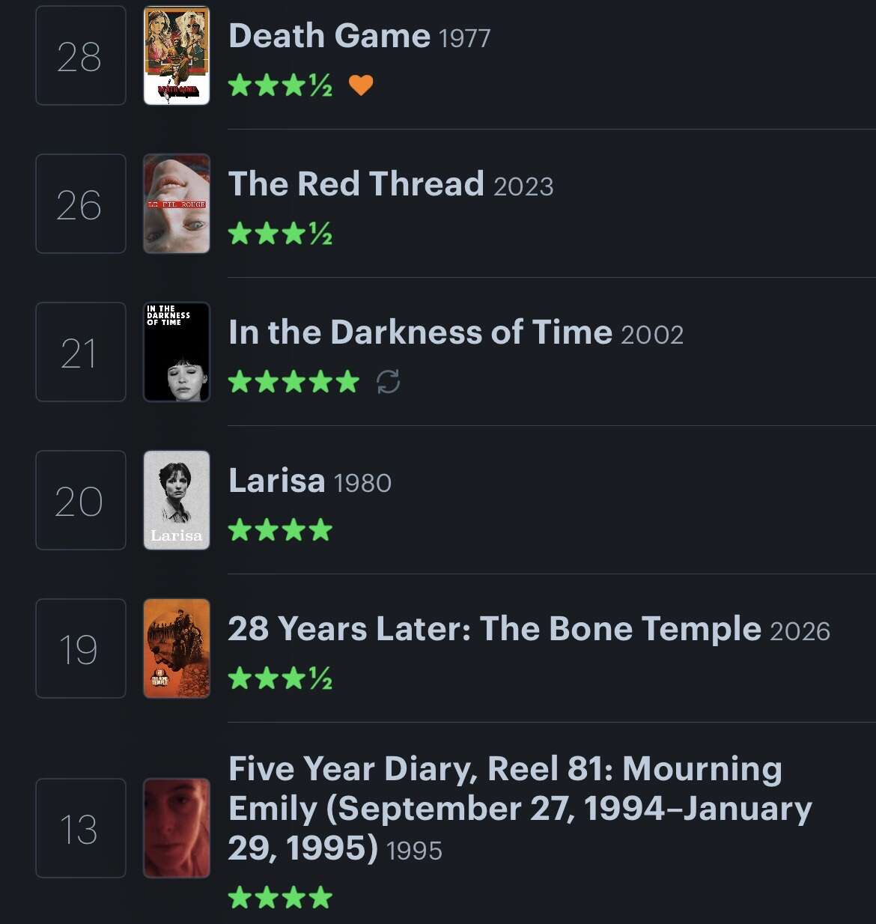Open the 28 Years Later poster thumbnail
Screen dimensions: 876x924
177,648
